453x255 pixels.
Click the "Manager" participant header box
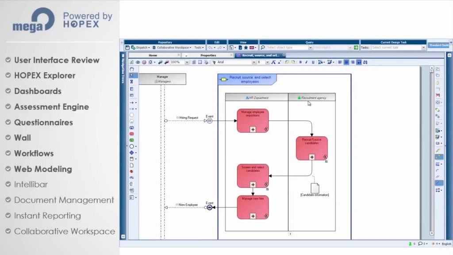(162, 79)
